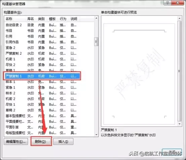
Task: Select the 草稿 2 watermark row
Action: tap(42, 110)
